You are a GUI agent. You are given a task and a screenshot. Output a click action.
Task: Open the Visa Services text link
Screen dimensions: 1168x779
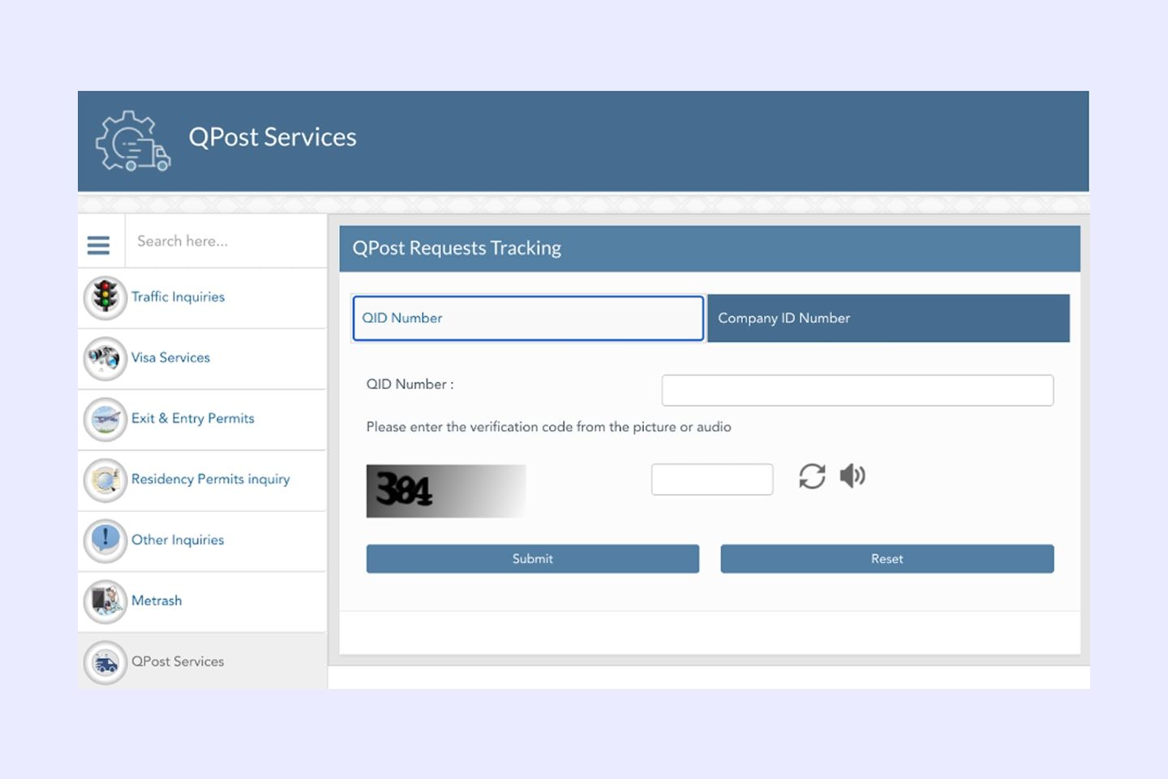click(x=170, y=358)
